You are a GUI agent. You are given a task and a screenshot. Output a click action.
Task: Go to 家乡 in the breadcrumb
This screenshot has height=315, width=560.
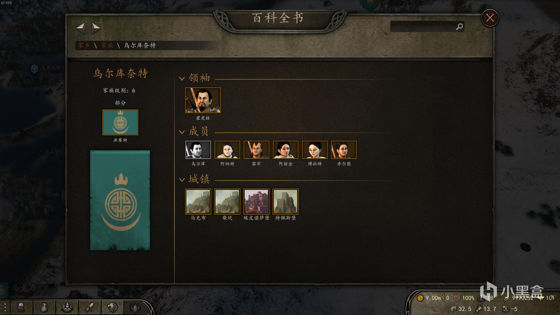(x=84, y=45)
